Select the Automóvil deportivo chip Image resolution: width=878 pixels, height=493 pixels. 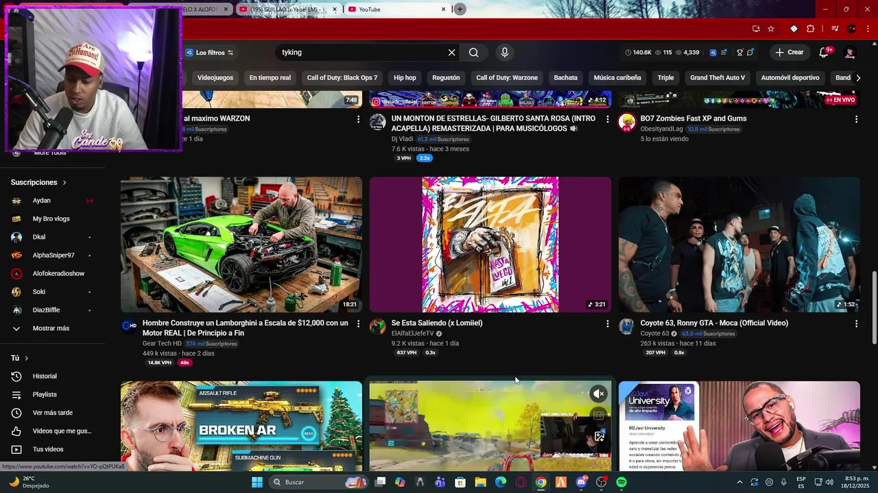click(790, 78)
